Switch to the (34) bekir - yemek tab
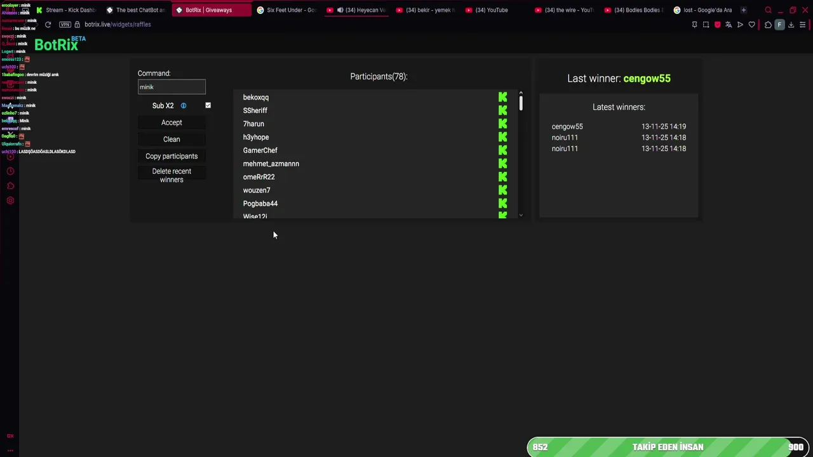This screenshot has height=457, width=813. [x=425, y=10]
